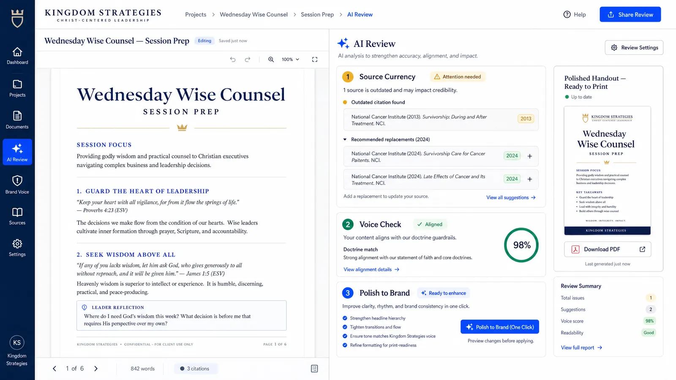Download the PDF handout
676x380 pixels.
pos(608,249)
